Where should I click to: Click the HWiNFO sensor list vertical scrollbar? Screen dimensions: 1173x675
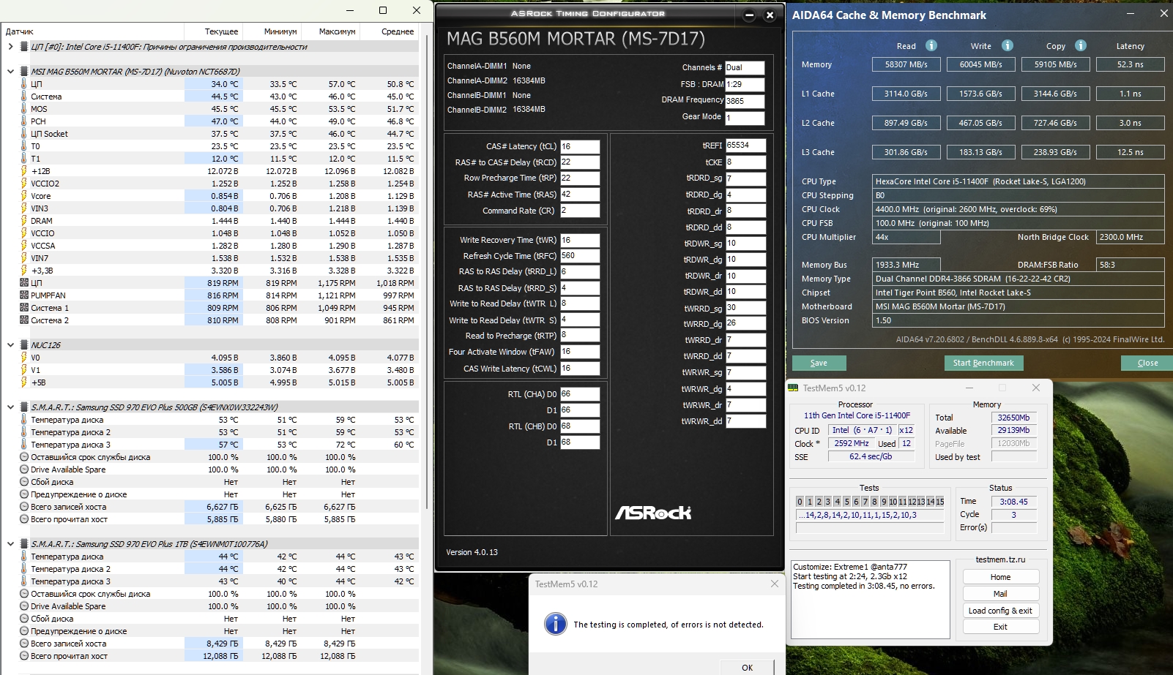coord(426,271)
